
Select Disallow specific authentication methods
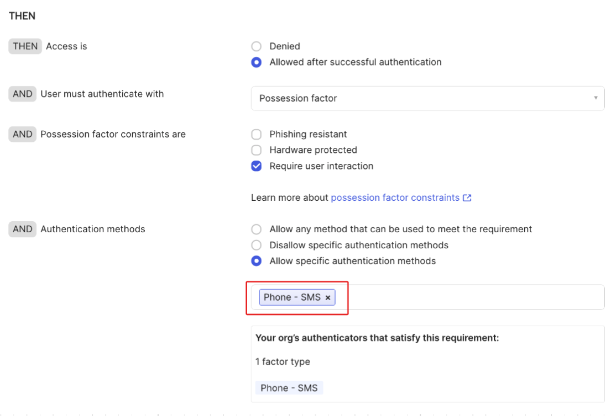256,245
